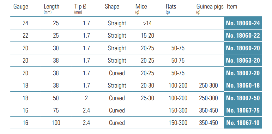Click the Mice column header

click(x=141, y=7)
